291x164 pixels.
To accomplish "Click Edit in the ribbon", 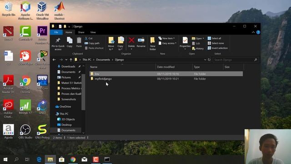I will pos(196,43).
